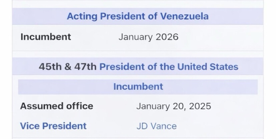Screen dimensions: 276x139
Task: Click the bold black Incumbent label beside January 2026
Action: [x=46, y=37]
